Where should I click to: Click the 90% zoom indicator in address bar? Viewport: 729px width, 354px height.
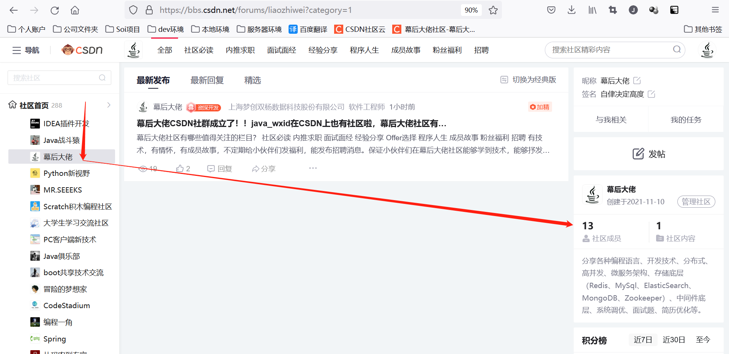point(471,10)
